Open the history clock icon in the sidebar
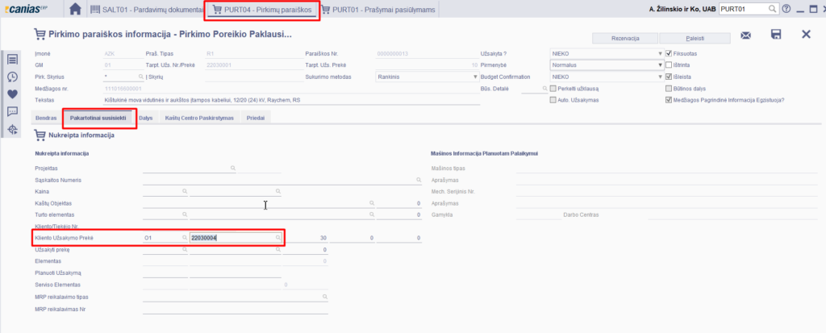The image size is (826, 333). (12, 77)
